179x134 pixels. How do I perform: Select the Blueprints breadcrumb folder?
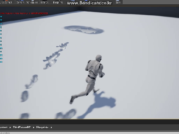pos(42,127)
